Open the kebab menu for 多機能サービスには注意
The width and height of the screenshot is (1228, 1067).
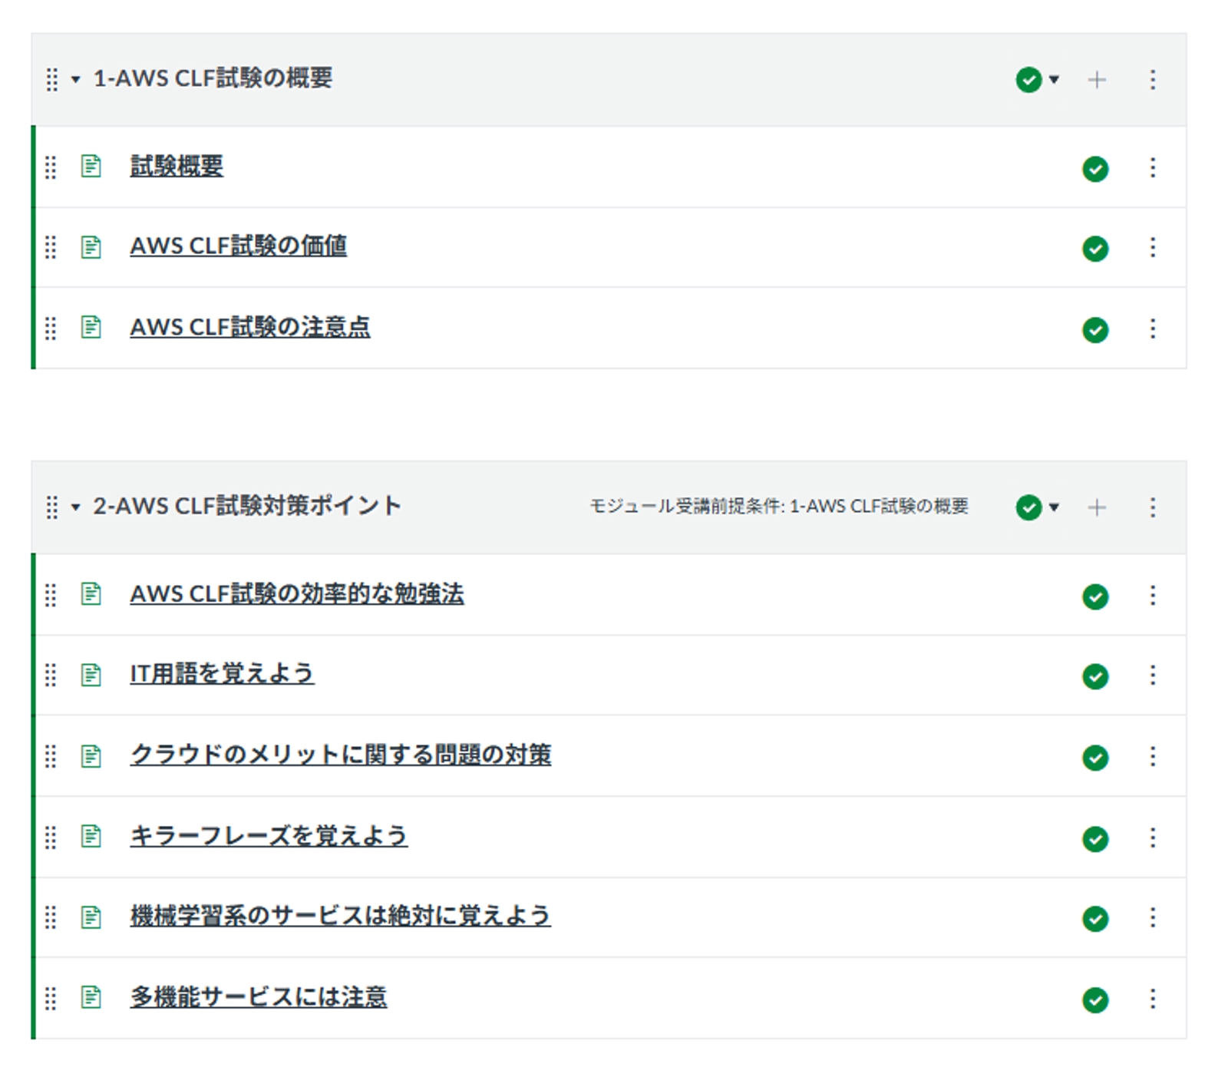pos(1151,998)
